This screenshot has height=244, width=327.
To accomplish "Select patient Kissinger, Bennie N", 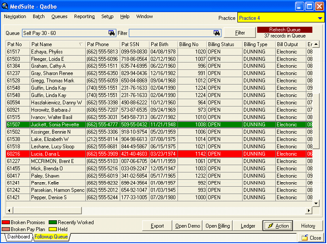I will (x=159, y=132).
